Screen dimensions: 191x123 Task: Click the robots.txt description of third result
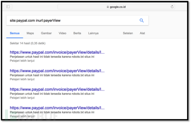52,94
